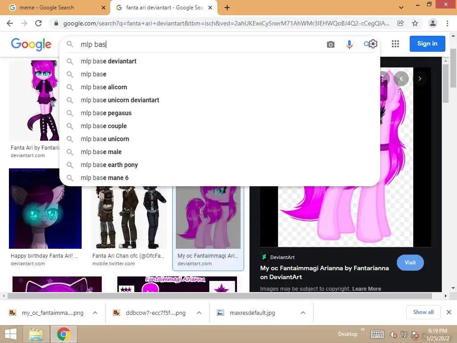Viewport: 457px width, 343px height.
Task: Search by image with camera icon
Action: 331,44
